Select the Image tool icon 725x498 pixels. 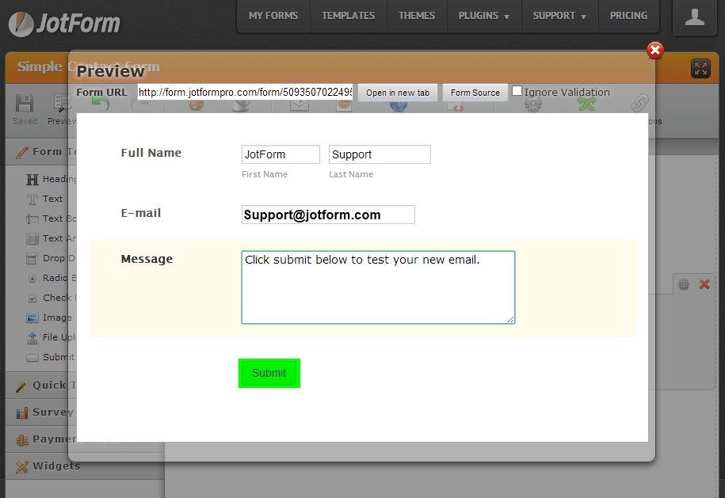click(32, 318)
